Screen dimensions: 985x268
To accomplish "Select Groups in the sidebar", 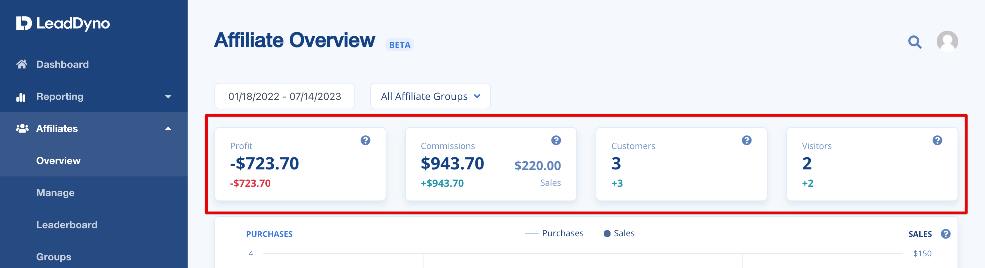I will coord(54,257).
